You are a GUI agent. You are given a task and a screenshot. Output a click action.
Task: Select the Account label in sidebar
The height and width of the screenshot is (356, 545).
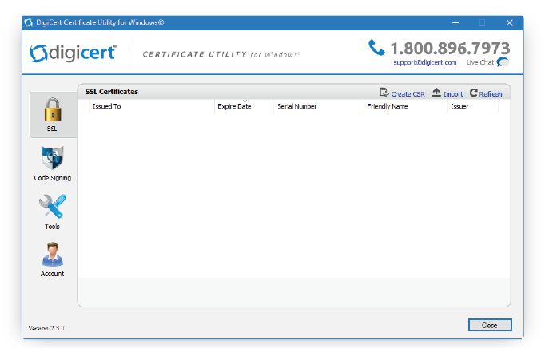52,274
